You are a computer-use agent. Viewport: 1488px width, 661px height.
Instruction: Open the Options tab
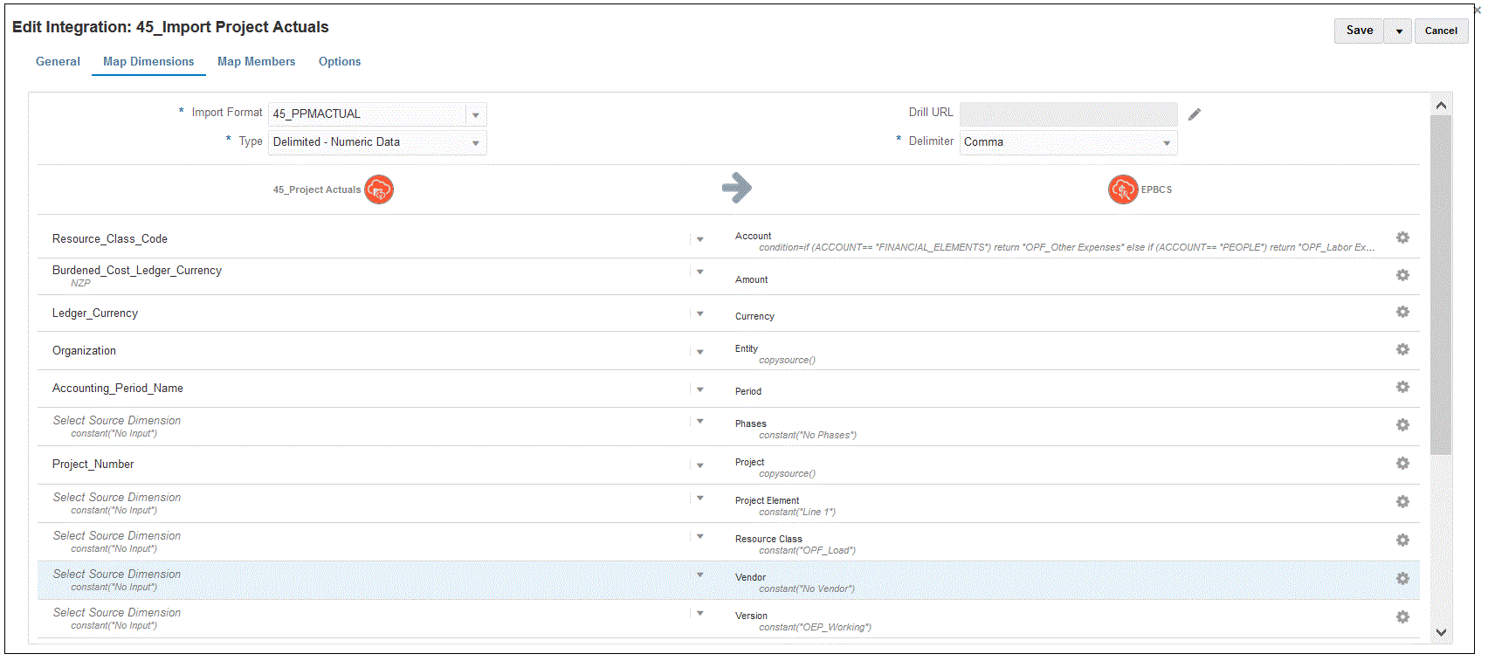(340, 61)
